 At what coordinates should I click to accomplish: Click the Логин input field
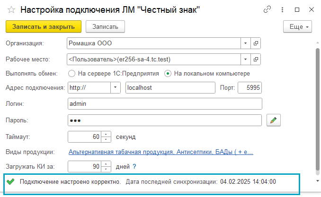(165, 104)
